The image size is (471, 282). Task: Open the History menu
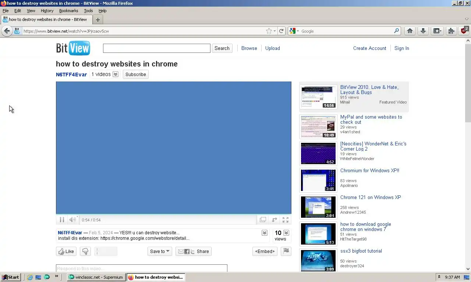tap(47, 11)
